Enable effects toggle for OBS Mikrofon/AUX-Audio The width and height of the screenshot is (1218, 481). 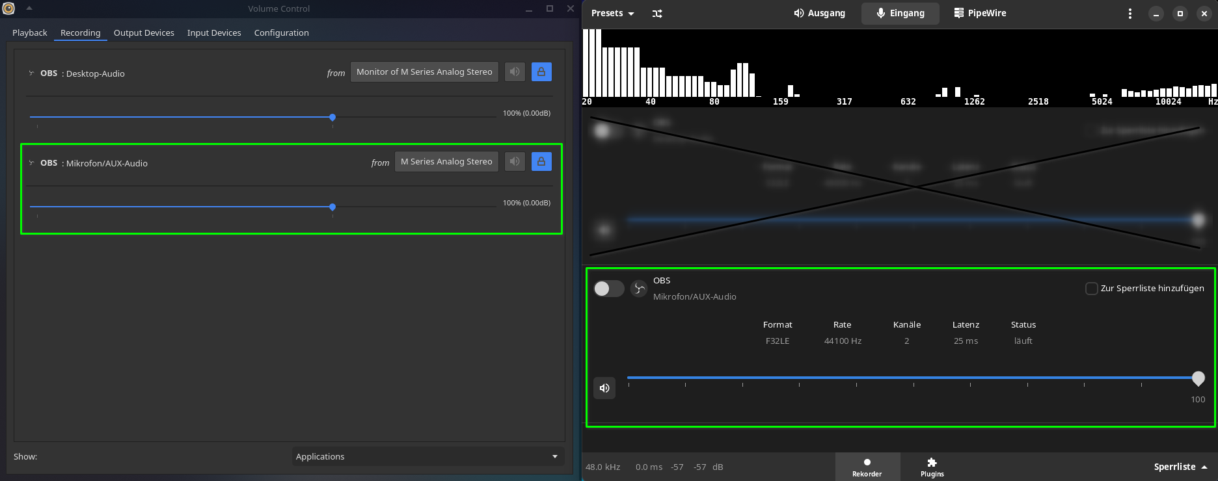pyautogui.click(x=609, y=289)
